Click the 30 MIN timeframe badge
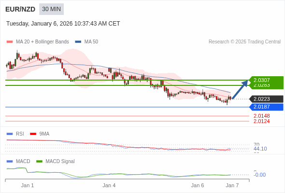285x193 pixels. point(51,9)
